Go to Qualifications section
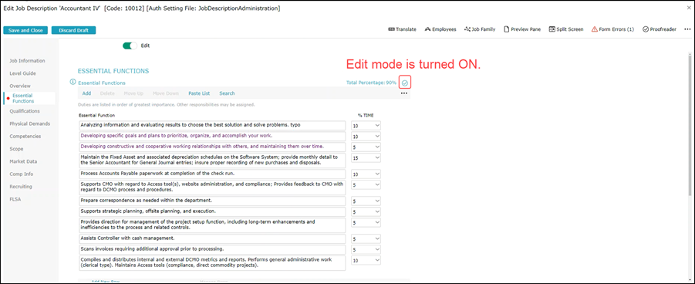Viewport: 695px width, 284px height. point(25,111)
